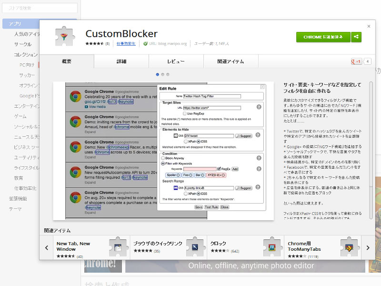Screen dimensions: 381x286
Task: Select the second screenshot carousel dot
Action: click(162, 75)
